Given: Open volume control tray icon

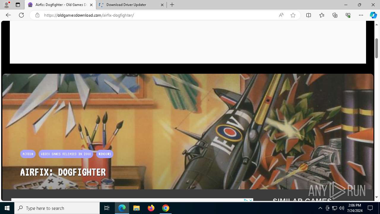Looking at the screenshot, I should (x=342, y=208).
